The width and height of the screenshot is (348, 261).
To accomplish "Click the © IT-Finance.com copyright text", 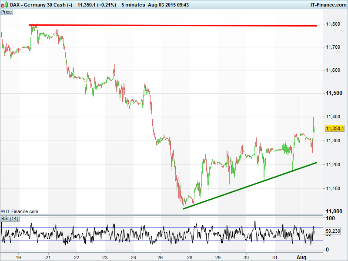I will click(x=20, y=211).
